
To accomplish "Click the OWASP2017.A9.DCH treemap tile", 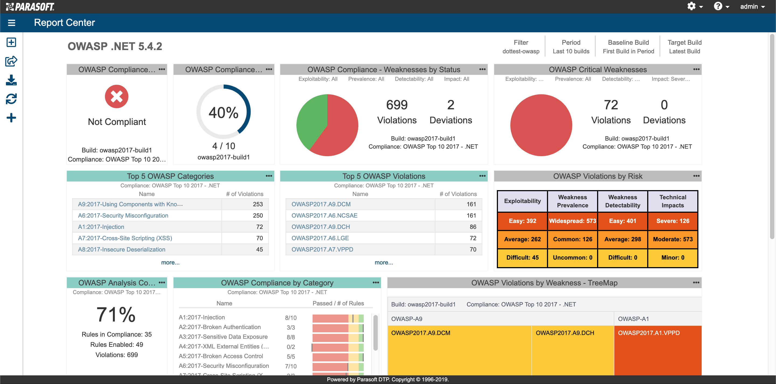I will click(573, 350).
